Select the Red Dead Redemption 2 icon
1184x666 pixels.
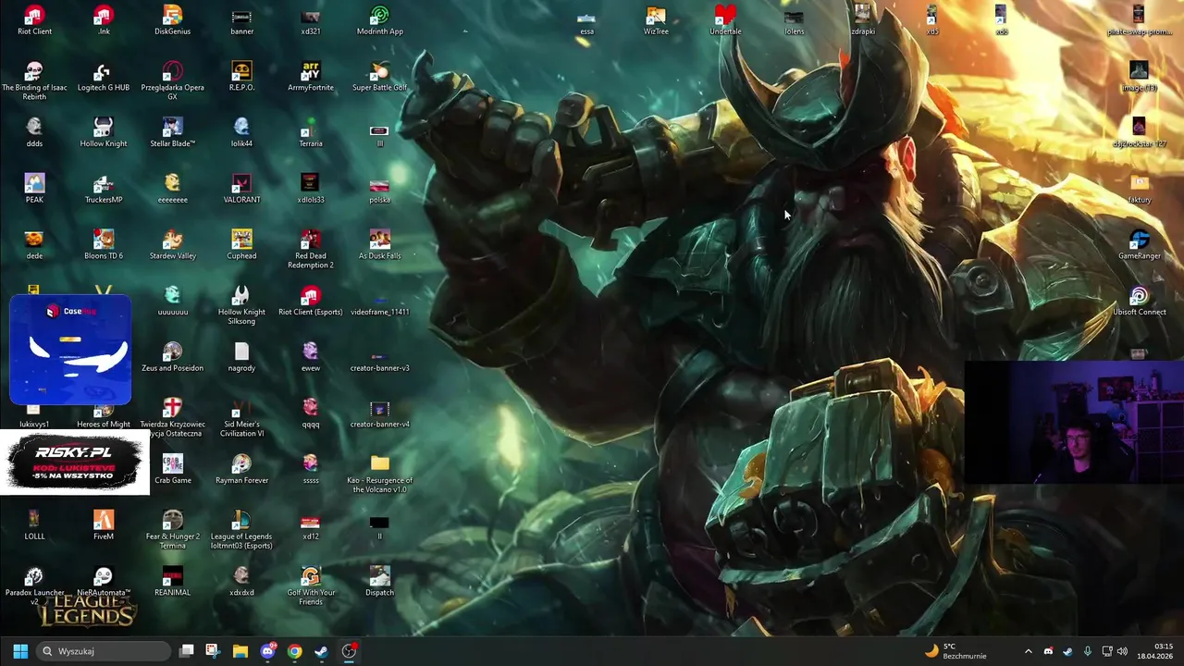tap(311, 250)
